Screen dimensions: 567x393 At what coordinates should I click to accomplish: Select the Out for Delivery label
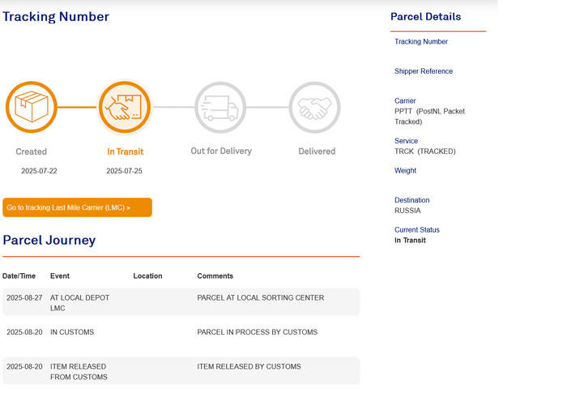click(221, 151)
